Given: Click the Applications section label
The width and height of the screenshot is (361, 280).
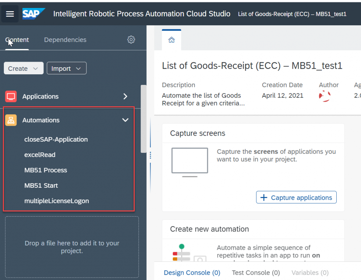Looking at the screenshot, I should pyautogui.click(x=40, y=97).
